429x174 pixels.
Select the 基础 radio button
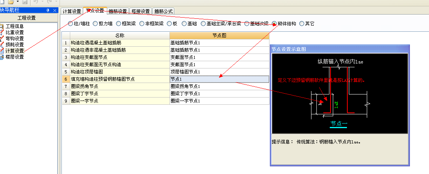pos(184,24)
